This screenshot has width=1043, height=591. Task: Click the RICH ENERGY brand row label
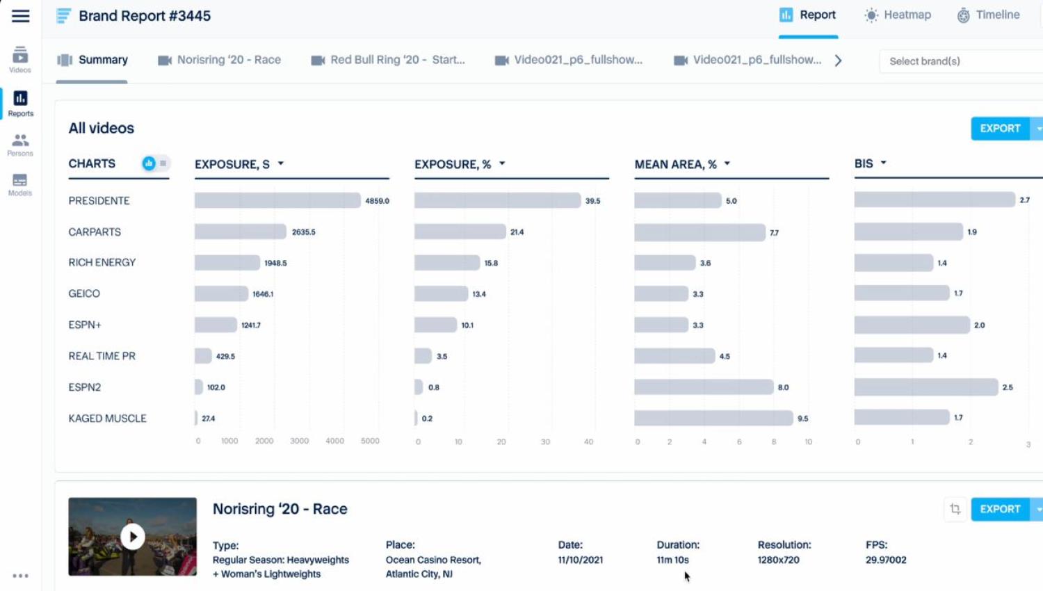102,263
